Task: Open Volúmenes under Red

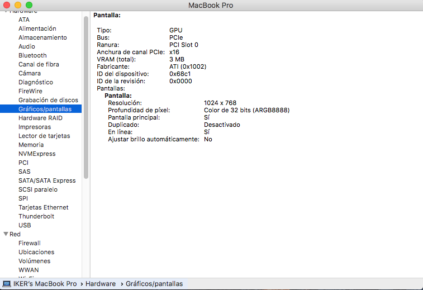Action: coord(34,260)
